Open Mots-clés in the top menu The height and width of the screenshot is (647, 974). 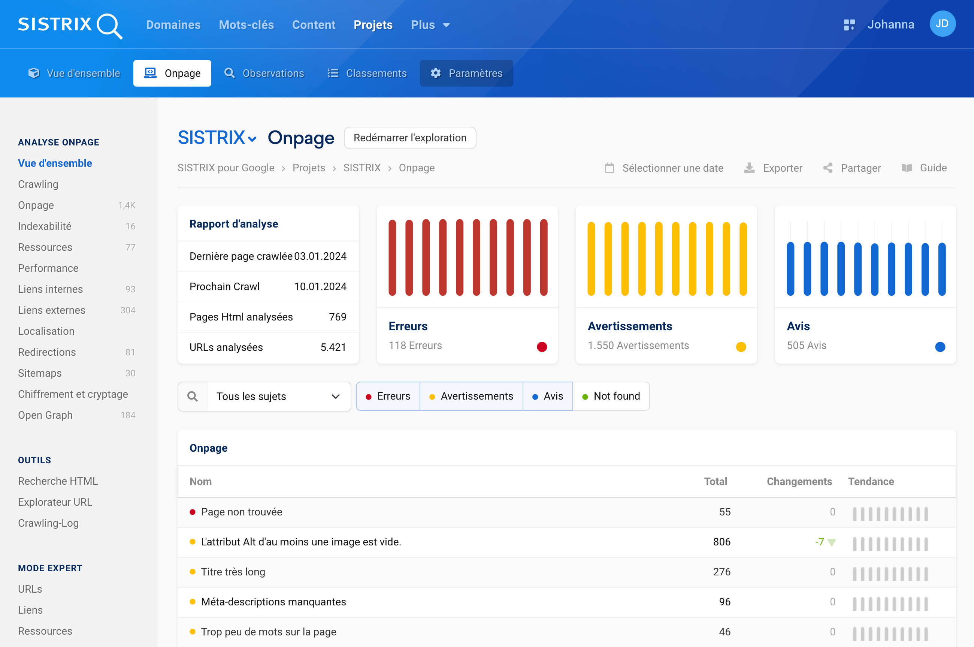pyautogui.click(x=246, y=25)
